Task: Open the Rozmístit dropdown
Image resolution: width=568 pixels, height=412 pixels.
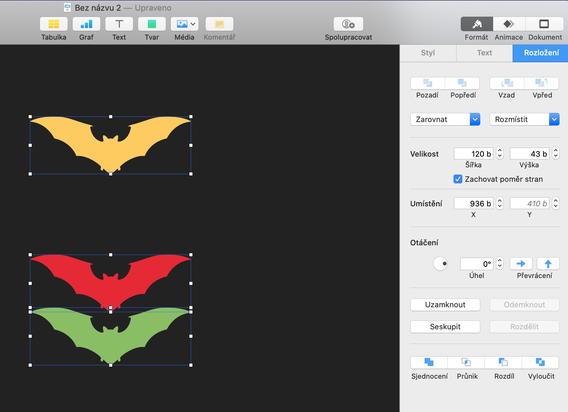Action: click(x=525, y=119)
